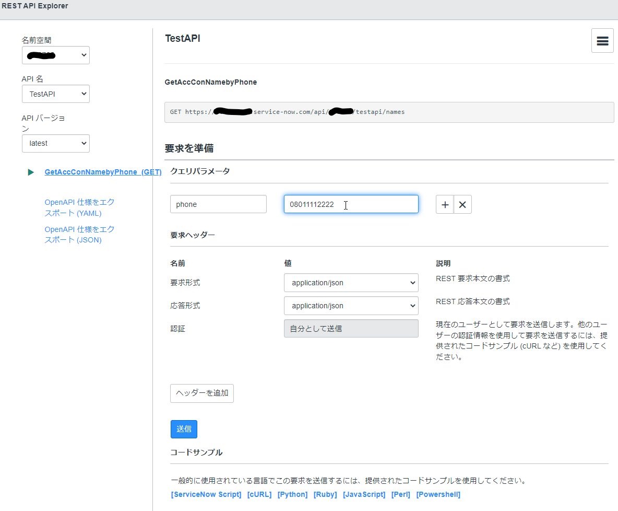This screenshot has height=511, width=618.
Task: Remove the phone query parameter row
Action: [462, 204]
